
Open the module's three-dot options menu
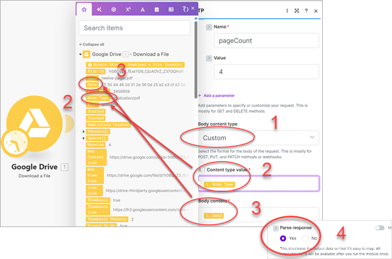(287, 10)
